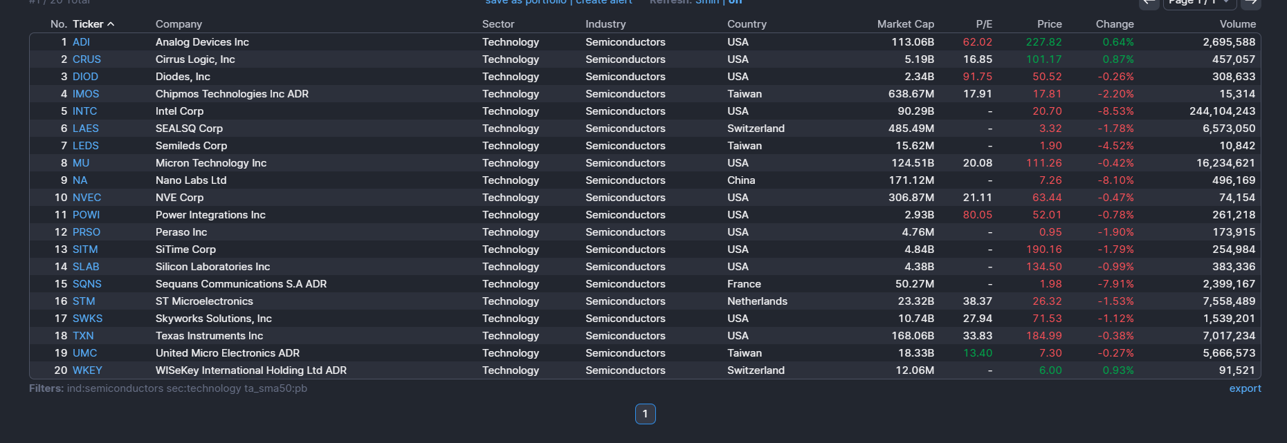The image size is (1287, 443).
Task: Click the export link below table
Action: (1245, 388)
